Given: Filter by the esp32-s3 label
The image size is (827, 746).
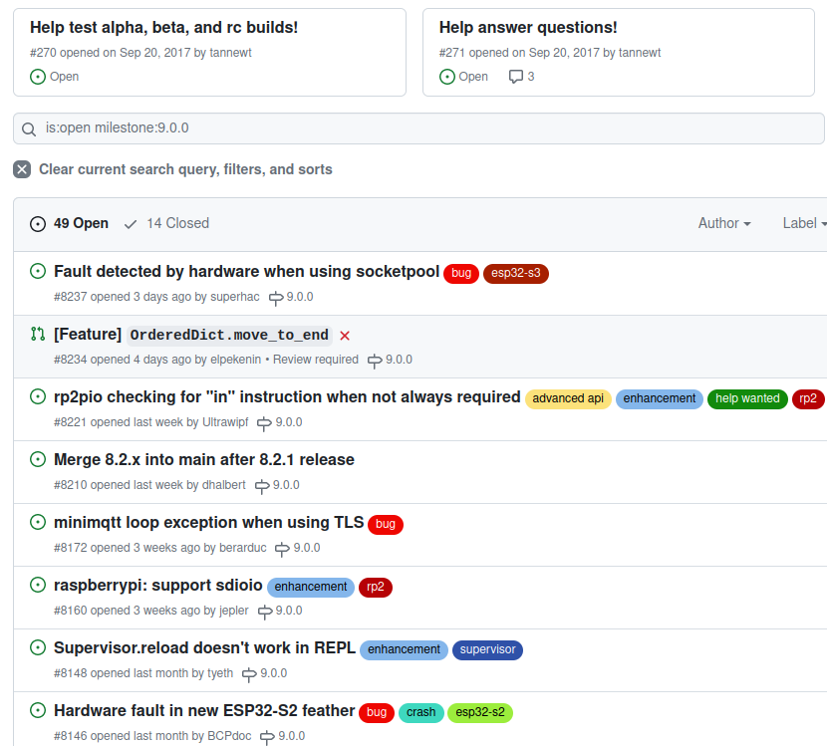Looking at the screenshot, I should (x=516, y=273).
